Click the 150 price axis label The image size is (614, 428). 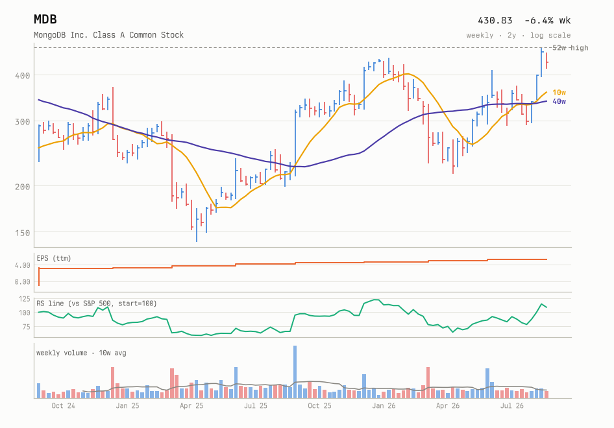(x=22, y=233)
